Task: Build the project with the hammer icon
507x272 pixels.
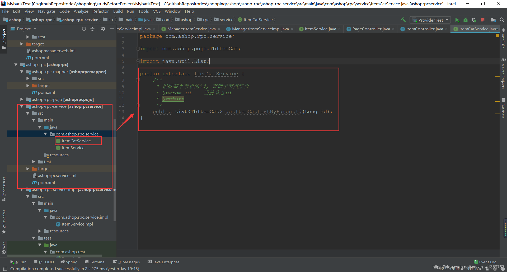Action: point(403,20)
